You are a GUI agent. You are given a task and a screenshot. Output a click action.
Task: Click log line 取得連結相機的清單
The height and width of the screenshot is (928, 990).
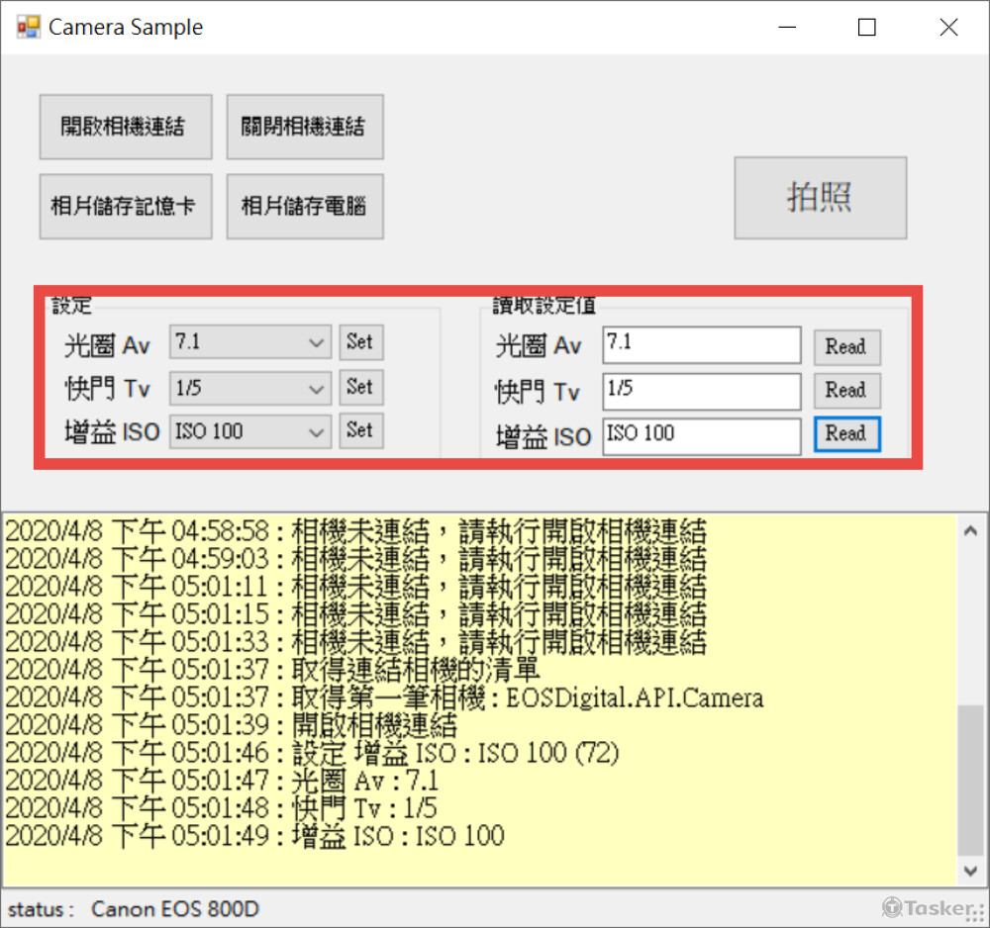tap(272, 670)
